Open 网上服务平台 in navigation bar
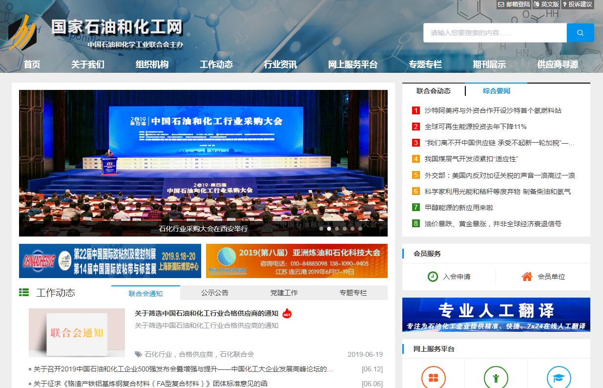This screenshot has width=603, height=388. point(353,65)
